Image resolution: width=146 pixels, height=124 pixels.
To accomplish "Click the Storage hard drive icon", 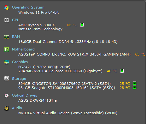I will 7,79.
